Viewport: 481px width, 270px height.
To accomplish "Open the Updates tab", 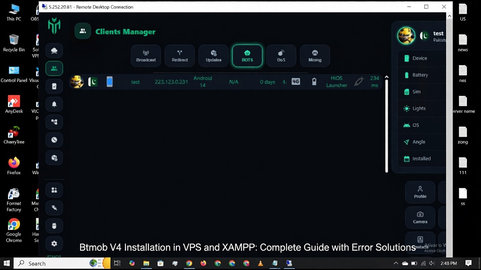I will click(x=213, y=56).
